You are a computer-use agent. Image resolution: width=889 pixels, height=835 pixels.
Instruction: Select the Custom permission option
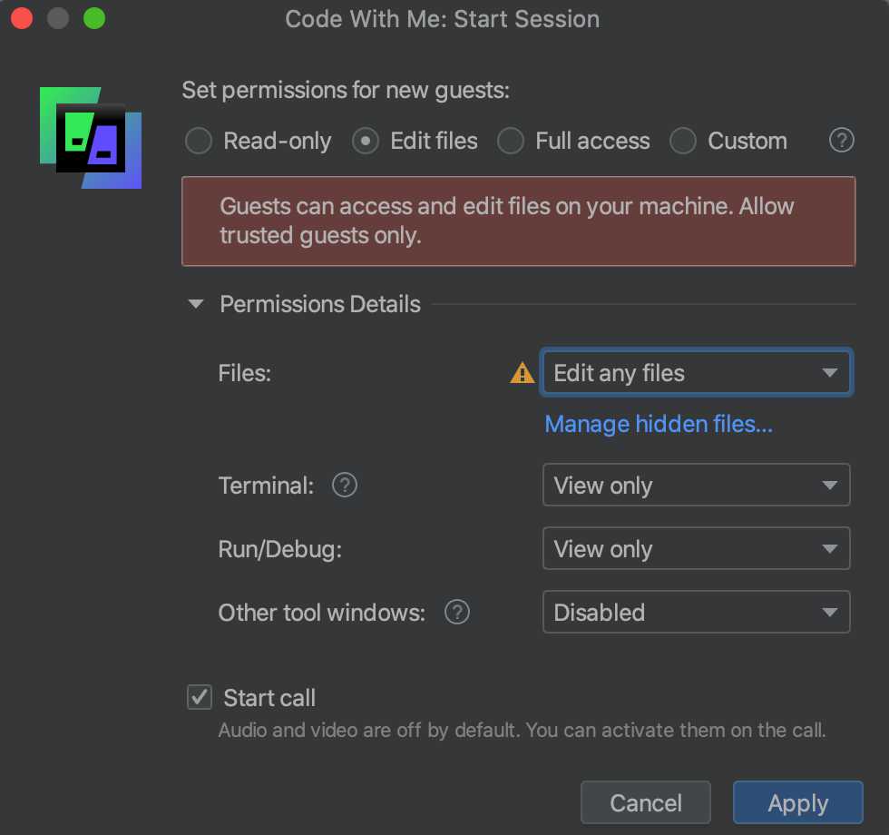pos(683,142)
